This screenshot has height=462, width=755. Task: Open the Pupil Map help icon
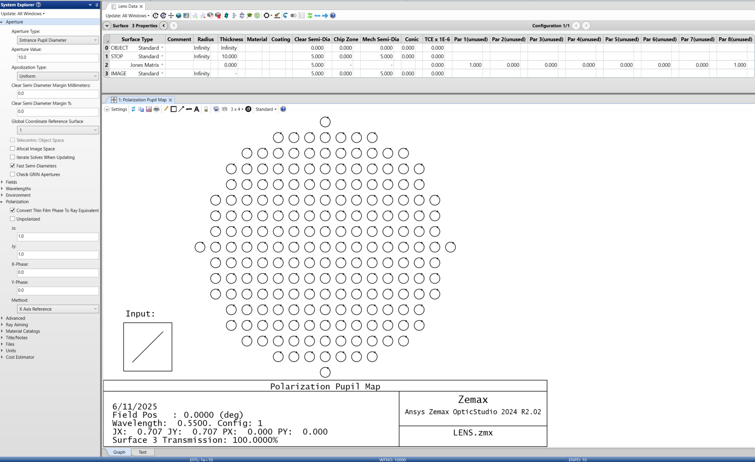pos(283,109)
